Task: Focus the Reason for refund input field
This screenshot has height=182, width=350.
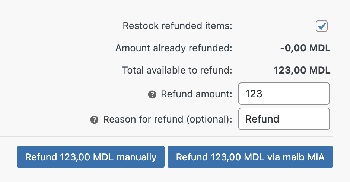Action: pos(284,119)
